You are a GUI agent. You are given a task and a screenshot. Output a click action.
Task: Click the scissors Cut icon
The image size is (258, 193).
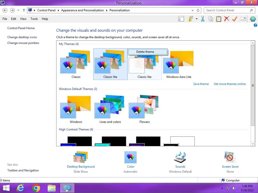click(x=203, y=19)
